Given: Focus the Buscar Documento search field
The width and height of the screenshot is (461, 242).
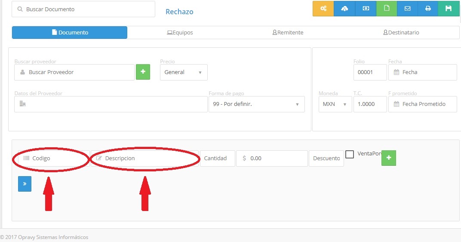Looking at the screenshot, I should [83, 9].
